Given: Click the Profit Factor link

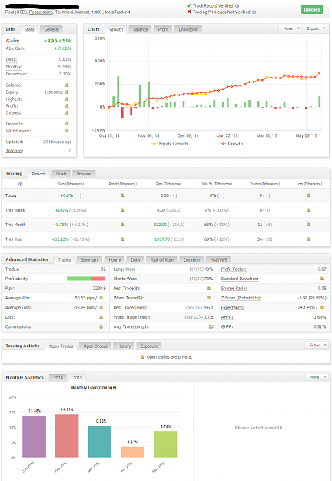Looking at the screenshot, I should [x=234, y=269].
